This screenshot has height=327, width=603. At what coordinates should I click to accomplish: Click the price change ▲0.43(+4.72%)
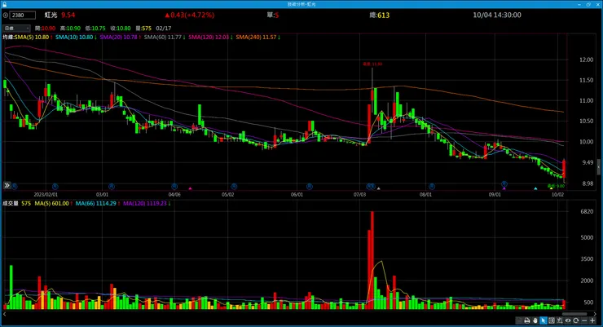(190, 15)
